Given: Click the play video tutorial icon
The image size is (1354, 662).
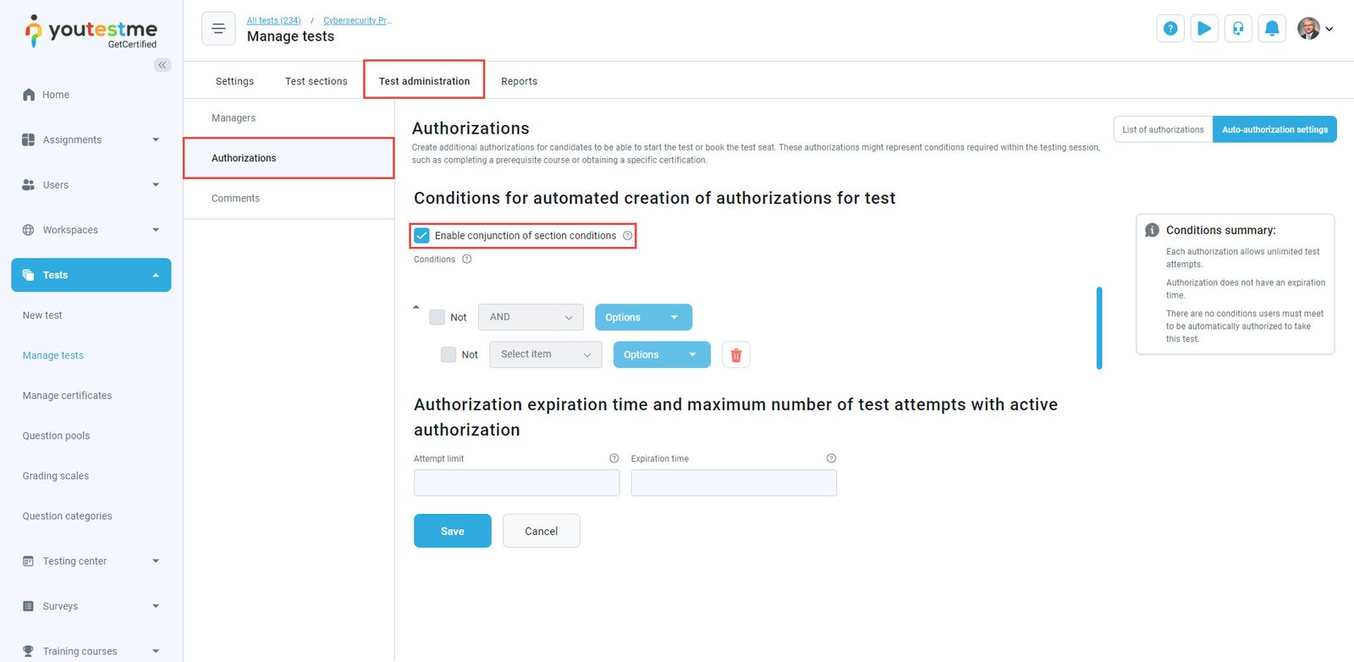Looking at the screenshot, I should point(1204,29).
